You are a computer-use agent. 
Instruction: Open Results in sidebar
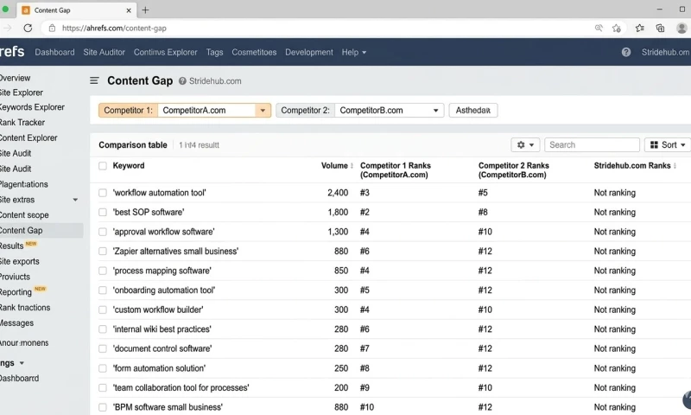point(11,246)
